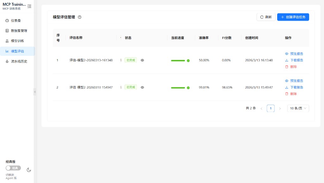This screenshot has width=324, height=183.
Task: Open the 数据集管理 page
Action: tap(17, 31)
